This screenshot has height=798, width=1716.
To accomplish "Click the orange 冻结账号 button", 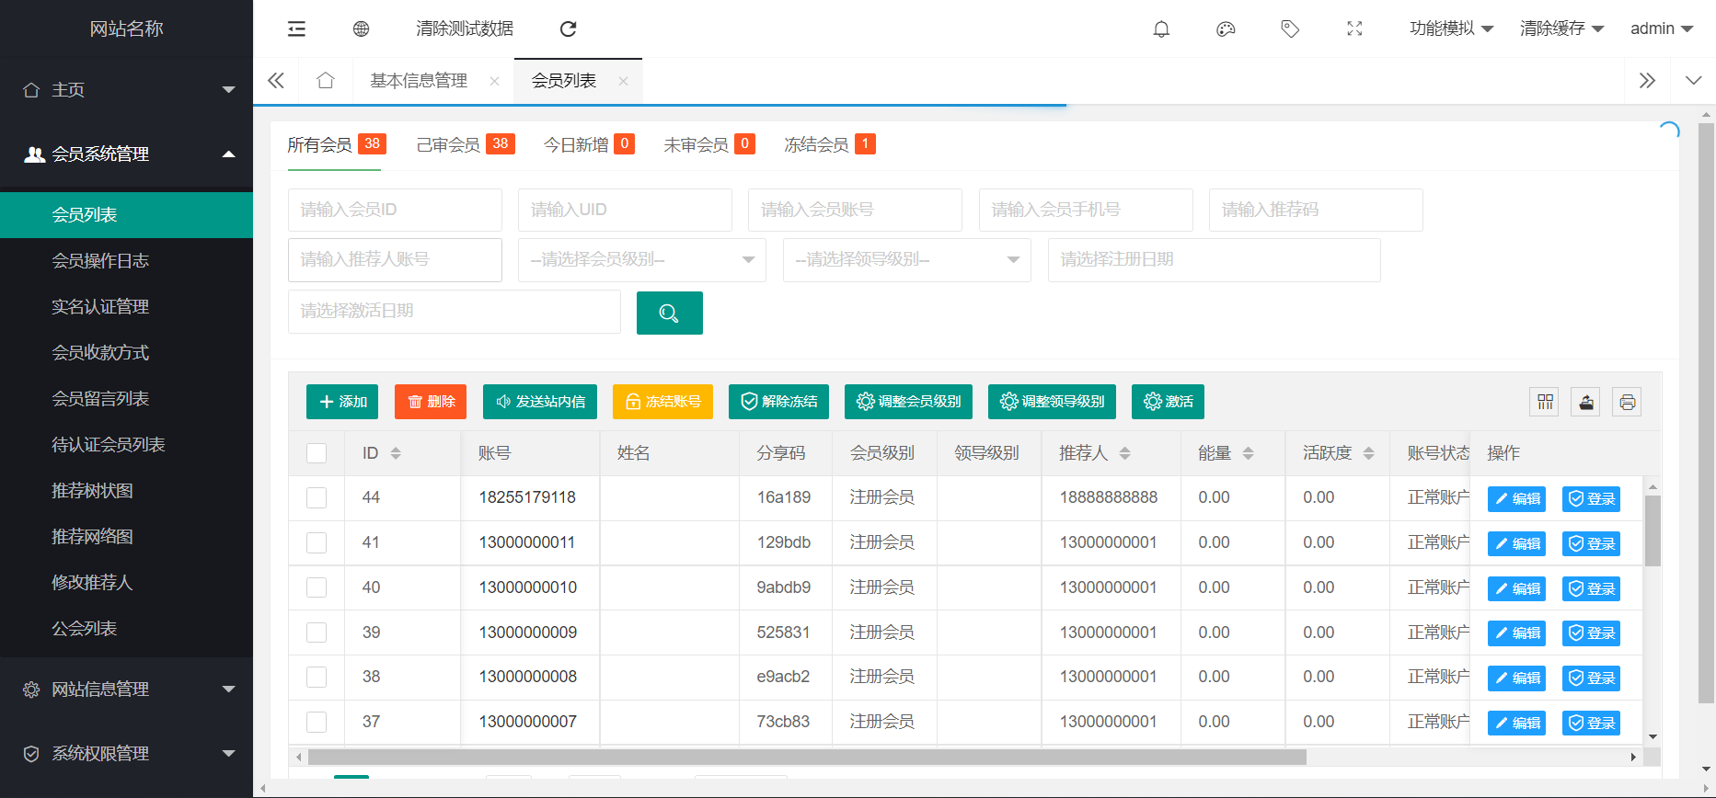I will point(662,402).
